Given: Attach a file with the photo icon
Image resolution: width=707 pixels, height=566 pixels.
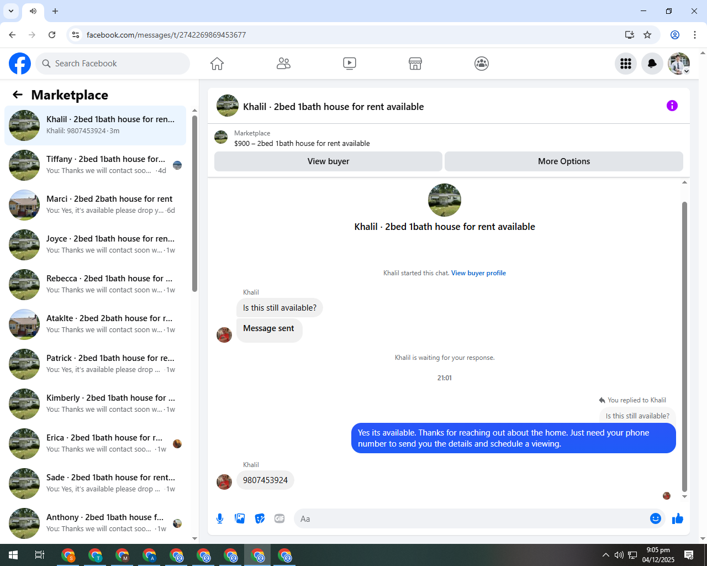Looking at the screenshot, I should click(240, 518).
